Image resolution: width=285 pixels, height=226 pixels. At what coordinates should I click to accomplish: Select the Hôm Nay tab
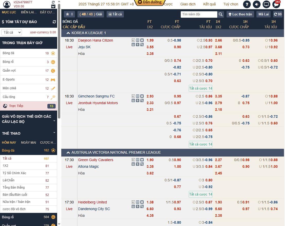pos(9,143)
